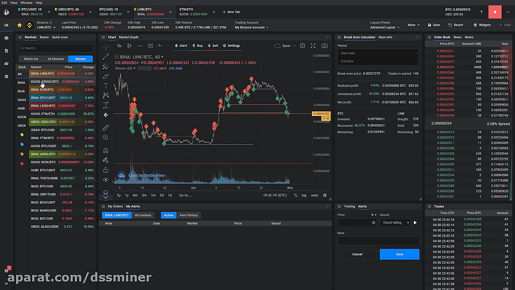Click the blue Save alert button
515x290 pixels.
tap(400, 254)
